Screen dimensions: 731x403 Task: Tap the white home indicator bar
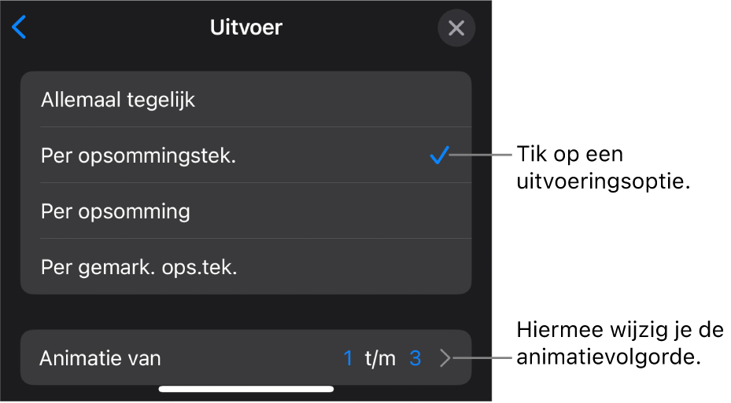(246, 389)
